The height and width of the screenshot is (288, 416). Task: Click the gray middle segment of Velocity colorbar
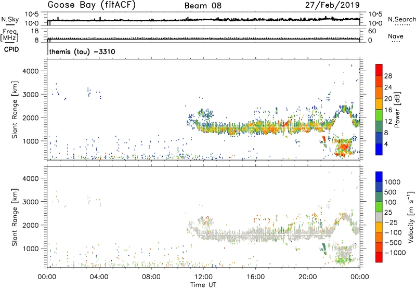coord(379,217)
